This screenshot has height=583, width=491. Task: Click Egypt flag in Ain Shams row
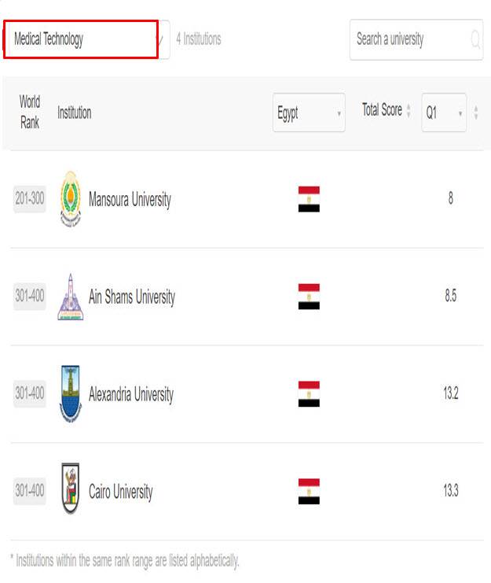pyautogui.click(x=309, y=297)
